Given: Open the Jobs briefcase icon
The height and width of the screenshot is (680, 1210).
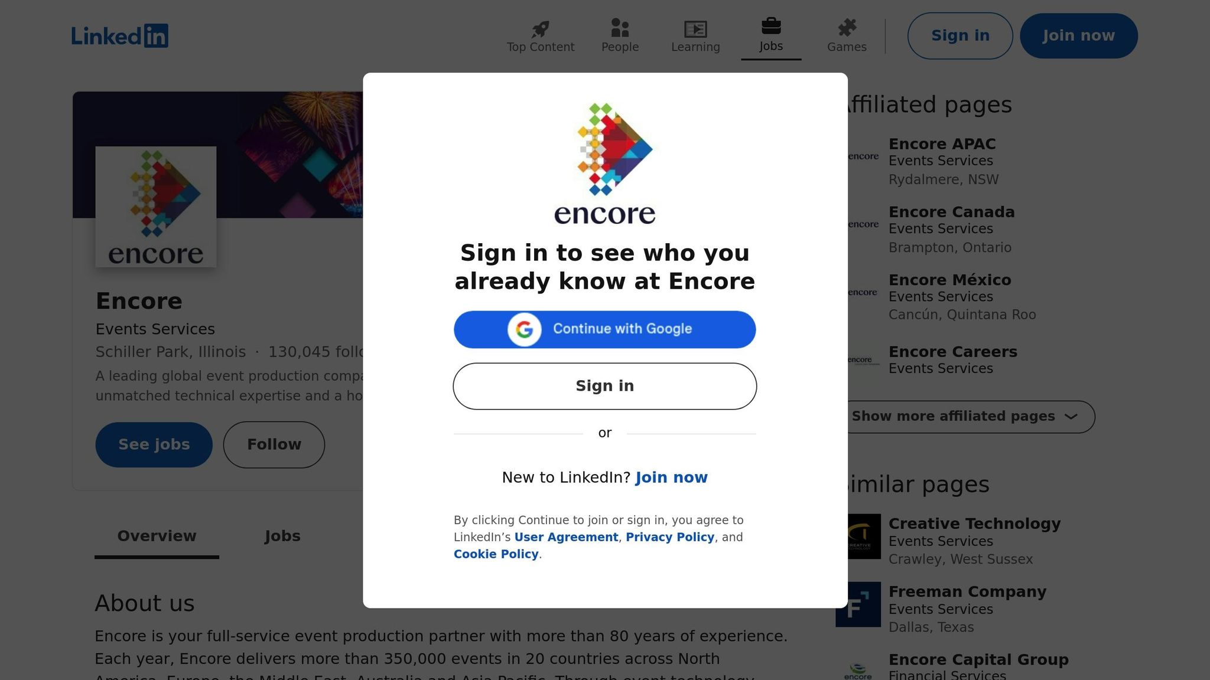Looking at the screenshot, I should pyautogui.click(x=771, y=26).
